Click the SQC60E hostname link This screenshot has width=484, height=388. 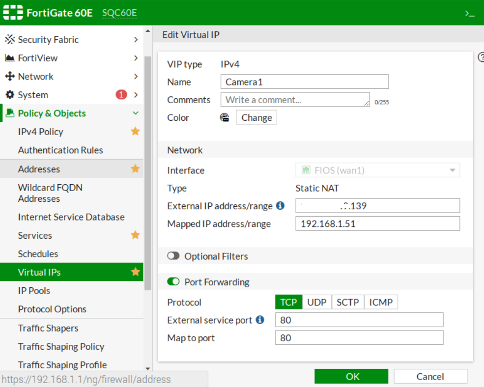[119, 13]
